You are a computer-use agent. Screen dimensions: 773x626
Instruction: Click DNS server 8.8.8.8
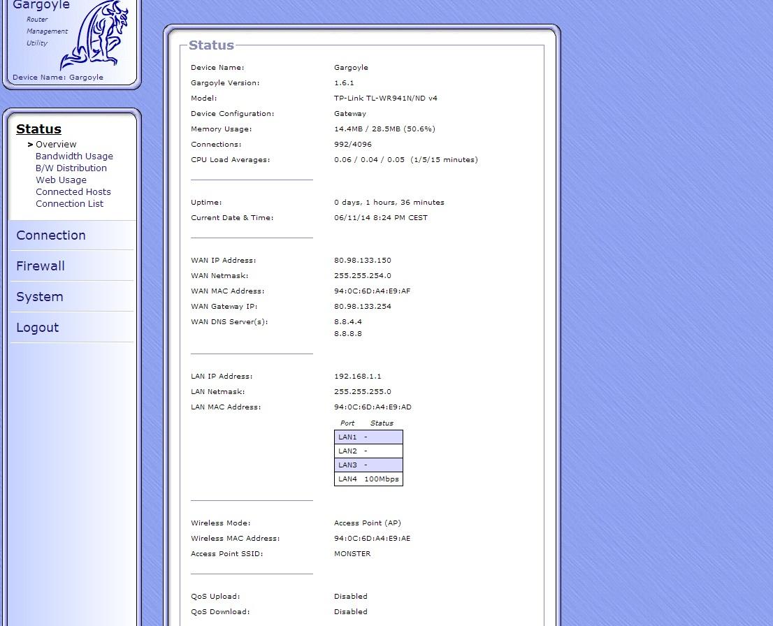pos(347,333)
